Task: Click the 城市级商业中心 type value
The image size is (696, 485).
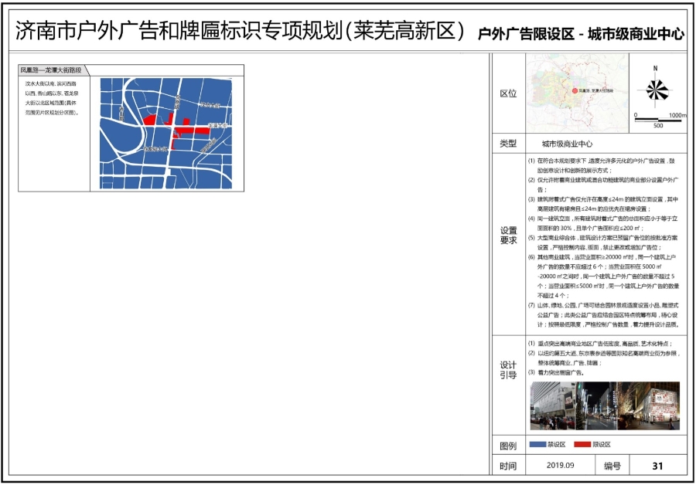Action: 567,144
